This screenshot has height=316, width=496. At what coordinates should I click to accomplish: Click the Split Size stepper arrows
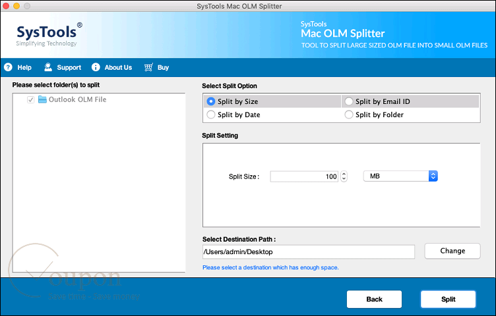[344, 176]
